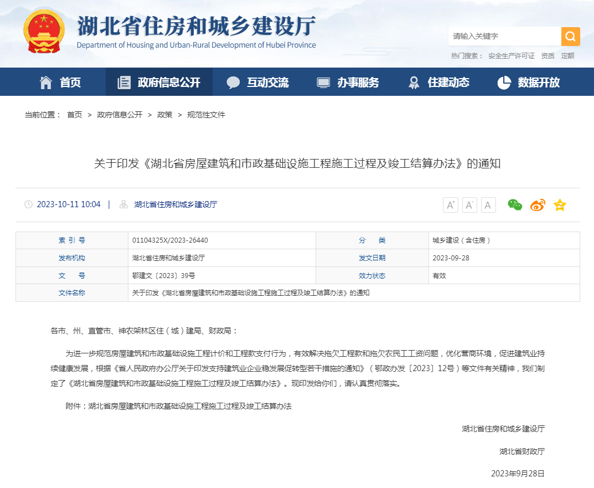
Task: Click the national emblem logo
Action: [44, 32]
